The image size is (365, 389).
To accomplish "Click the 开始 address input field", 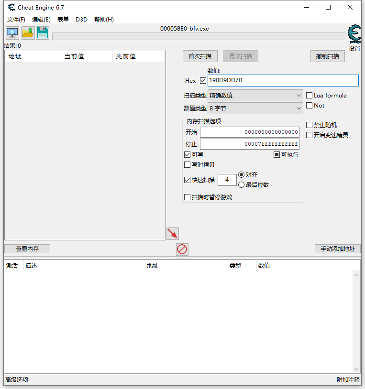I will click(x=250, y=132).
